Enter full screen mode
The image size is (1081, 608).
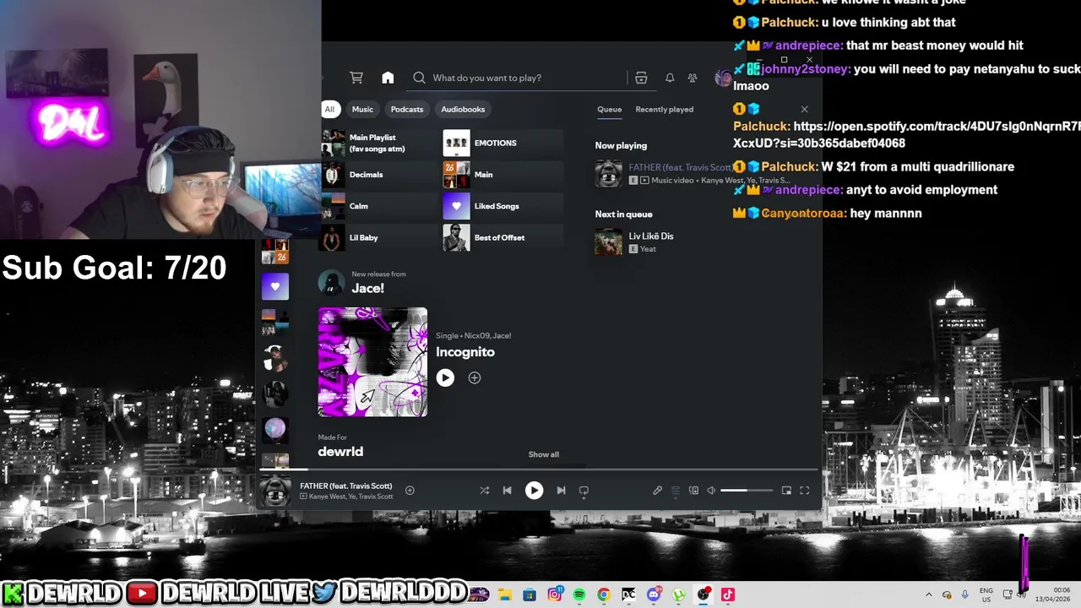click(x=804, y=490)
